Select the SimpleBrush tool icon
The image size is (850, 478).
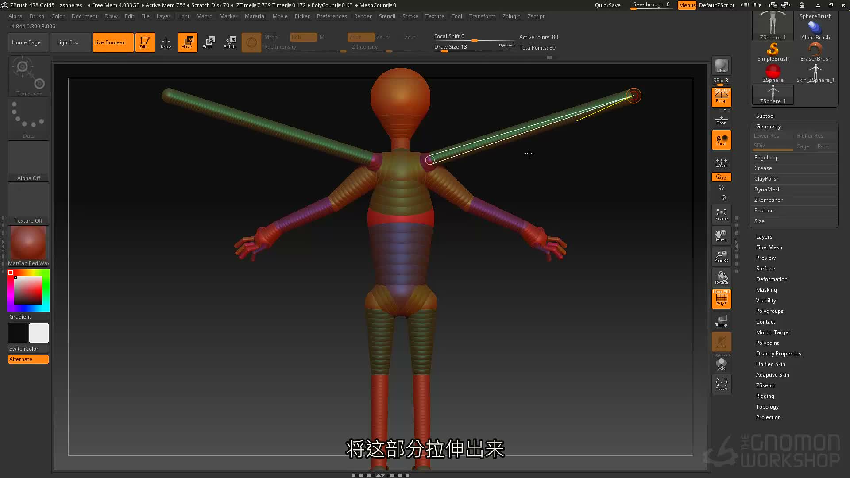pos(773,52)
